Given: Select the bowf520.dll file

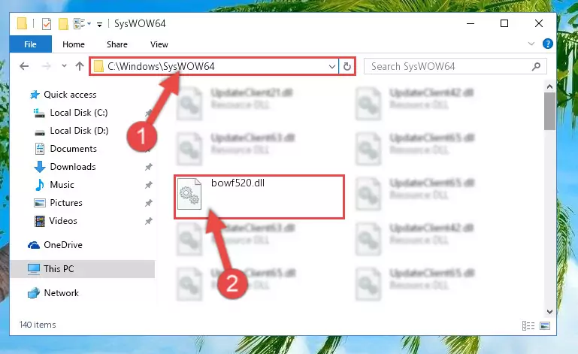Looking at the screenshot, I should tap(259, 197).
